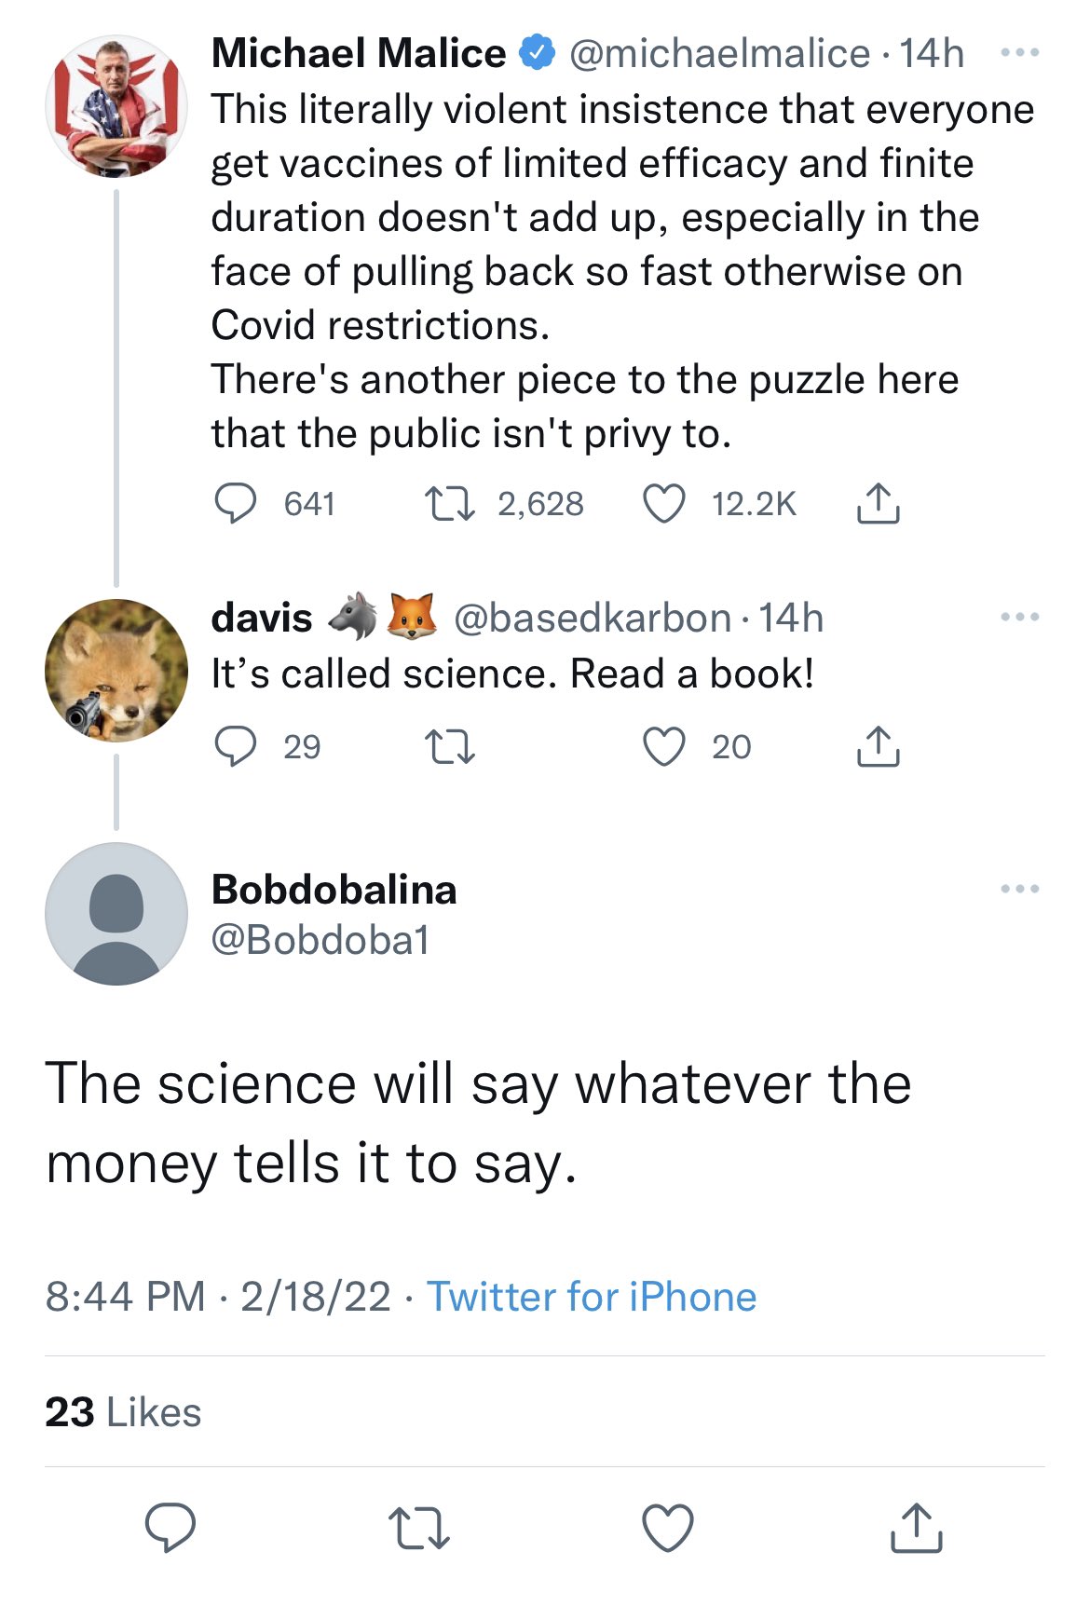Reply to Michael Malice's tweet
1090x1606 pixels.
click(236, 504)
